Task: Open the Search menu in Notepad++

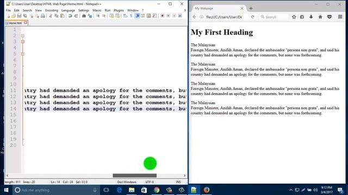Action: (x=27, y=10)
